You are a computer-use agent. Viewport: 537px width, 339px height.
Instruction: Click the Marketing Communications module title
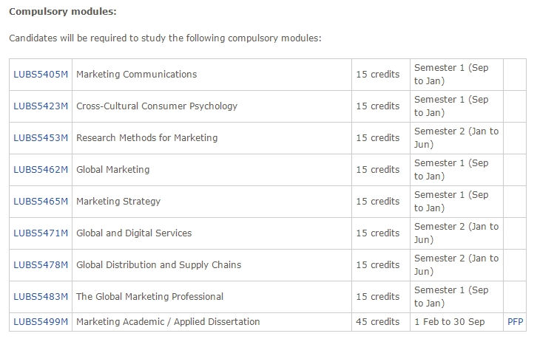[x=136, y=75]
